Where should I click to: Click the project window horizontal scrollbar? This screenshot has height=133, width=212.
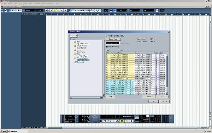[122, 128]
